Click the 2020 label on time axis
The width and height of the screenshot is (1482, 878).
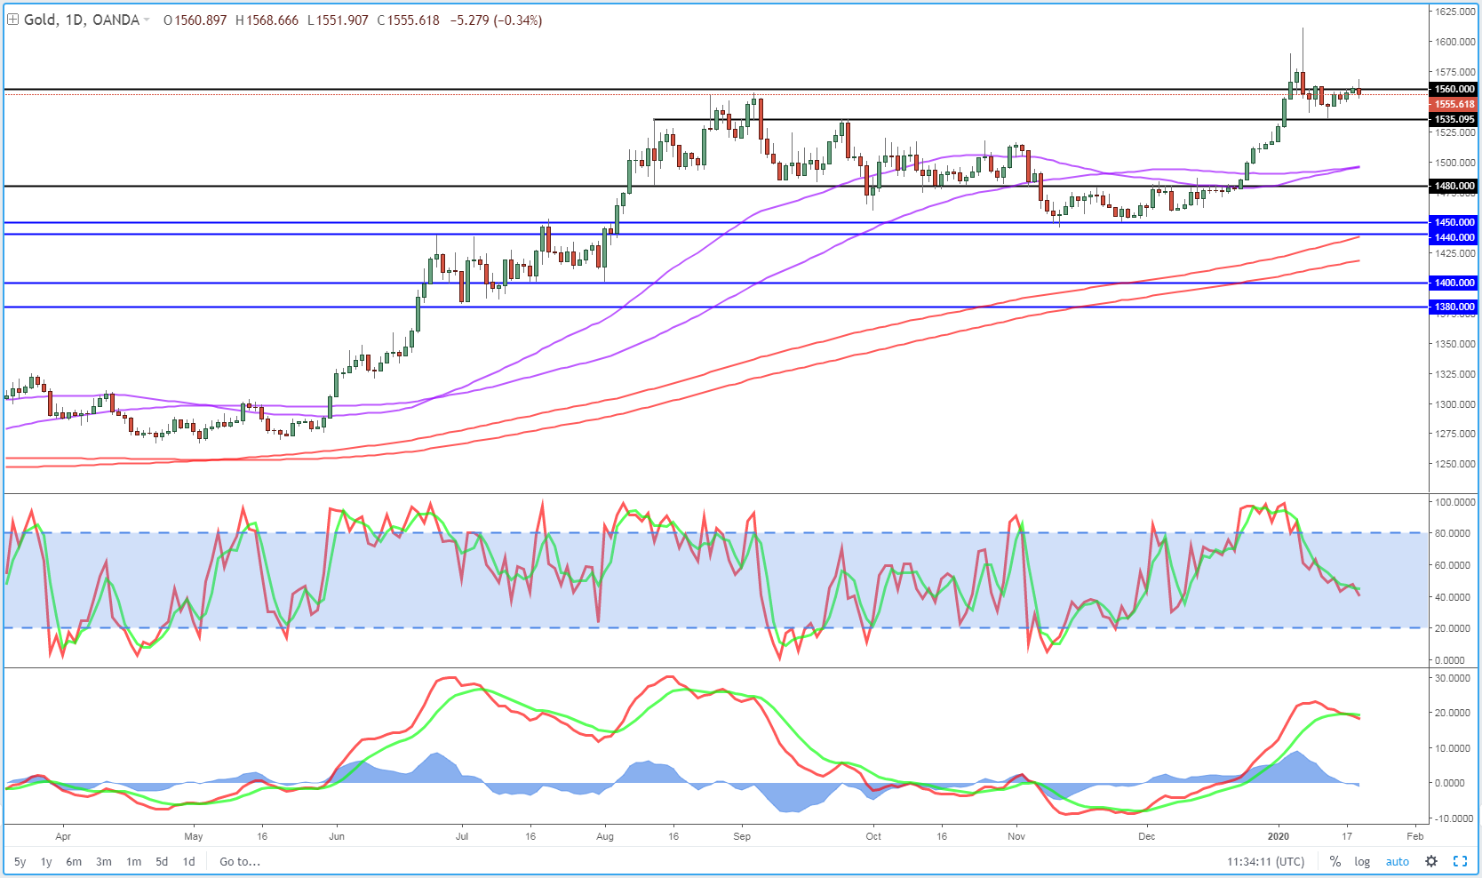click(1279, 836)
